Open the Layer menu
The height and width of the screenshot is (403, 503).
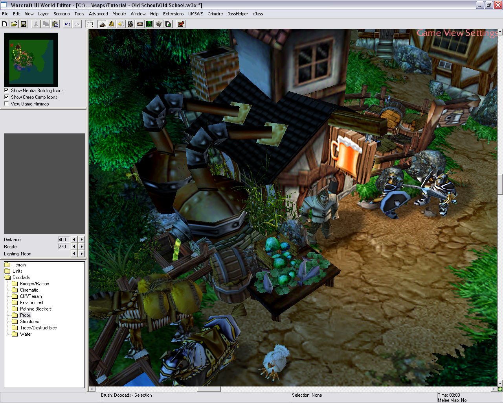[x=43, y=14]
